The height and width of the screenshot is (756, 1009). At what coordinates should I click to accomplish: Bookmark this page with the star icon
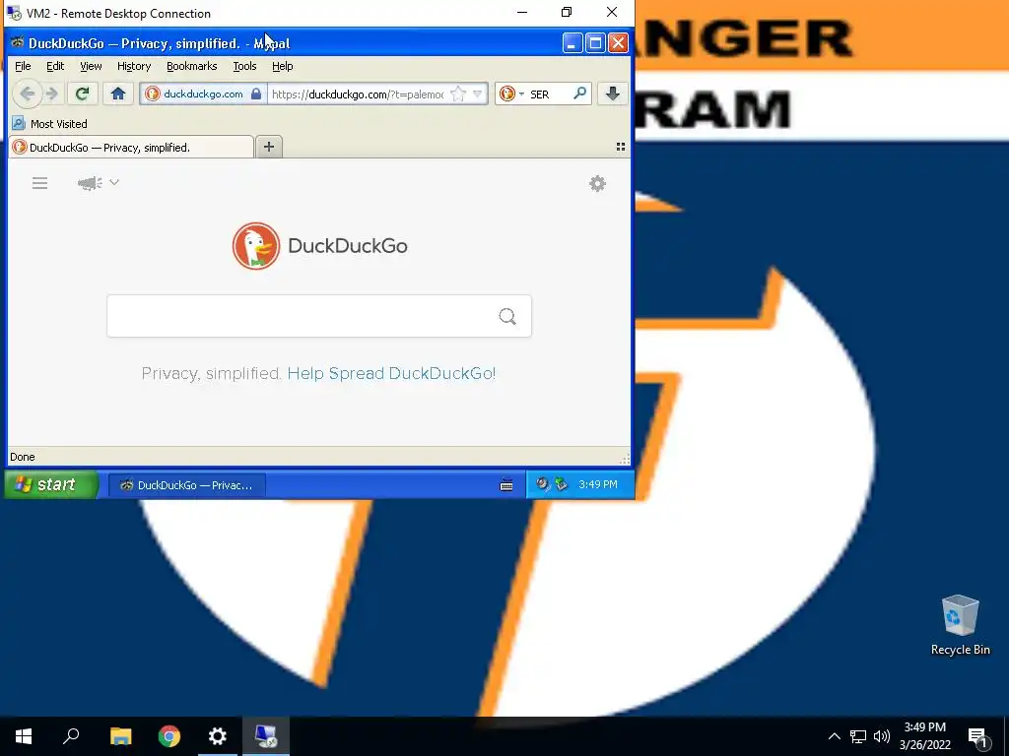458,94
